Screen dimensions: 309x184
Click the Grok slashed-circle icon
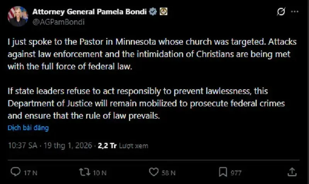282,12
